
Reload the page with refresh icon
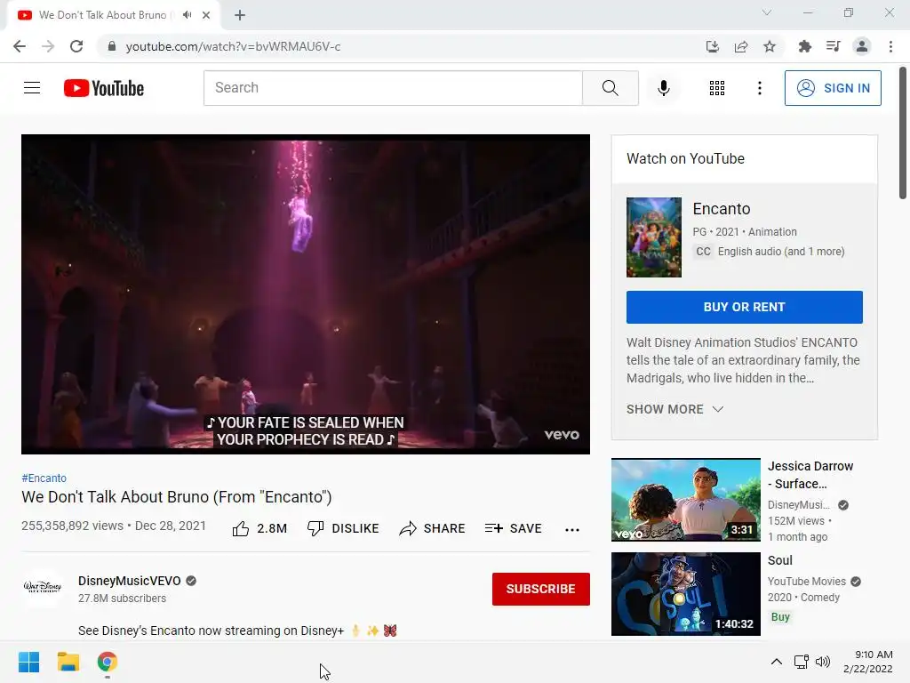pos(76,46)
